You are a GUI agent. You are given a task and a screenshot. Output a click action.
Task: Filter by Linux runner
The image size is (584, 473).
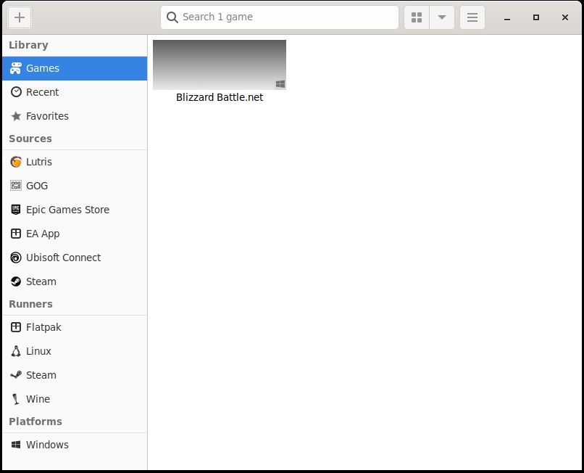[75, 351]
